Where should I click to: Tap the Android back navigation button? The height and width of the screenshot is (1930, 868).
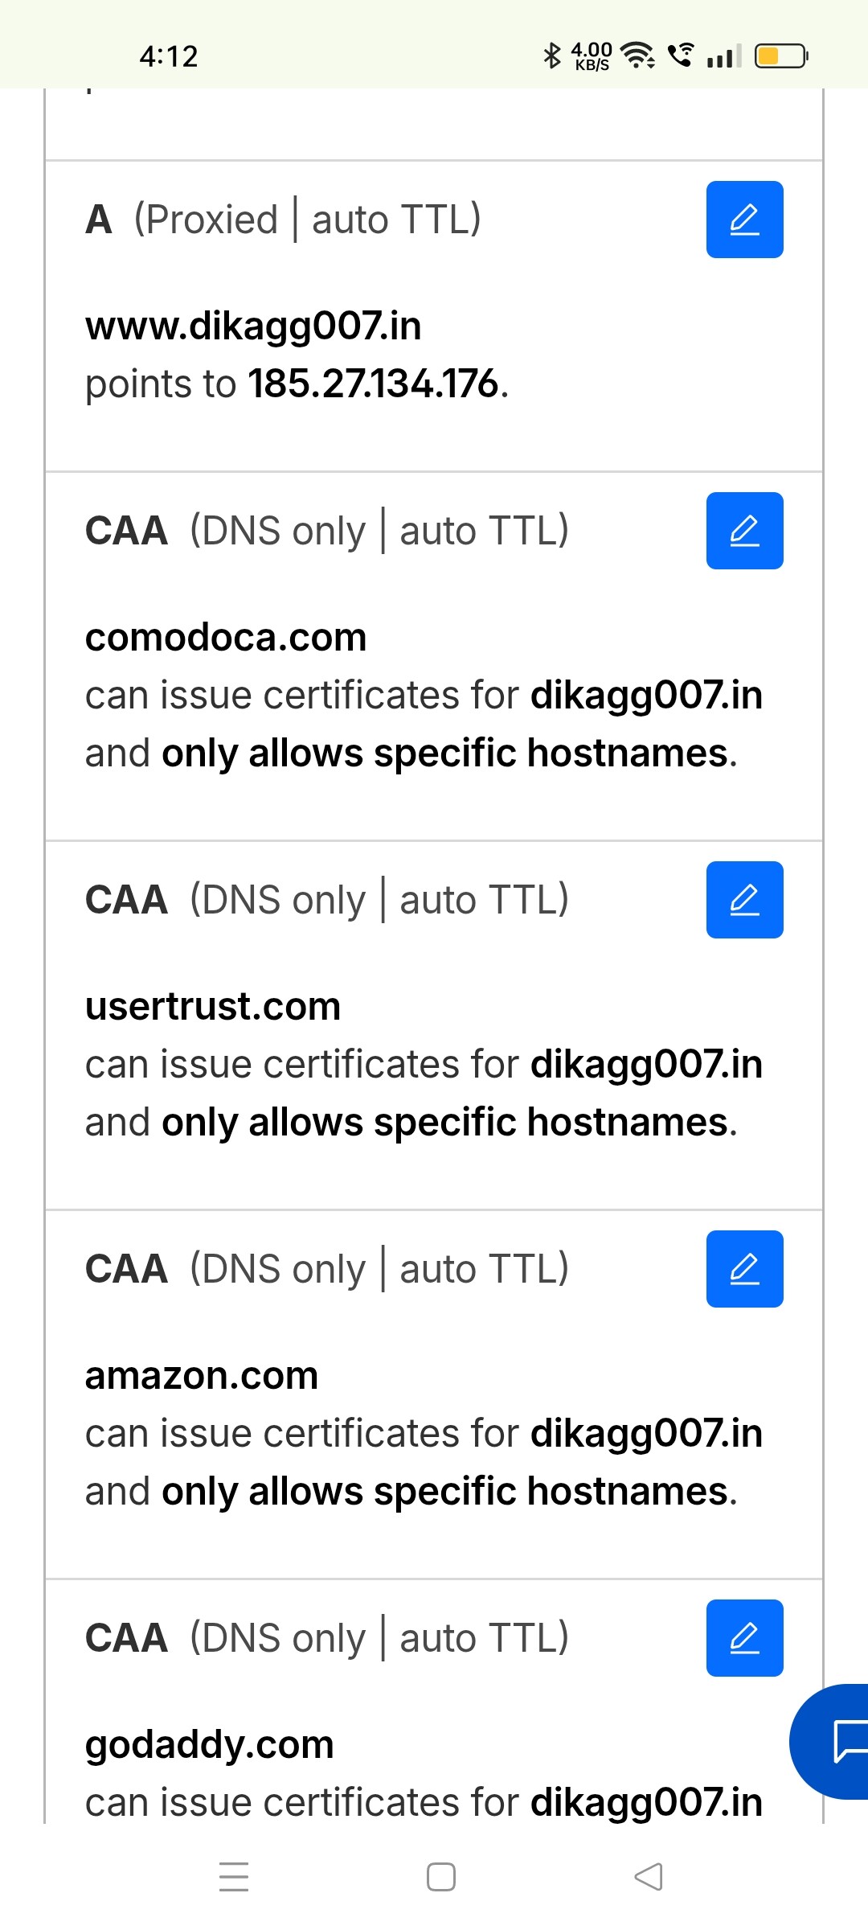tap(649, 1877)
